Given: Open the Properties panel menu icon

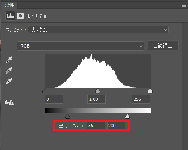Looking at the screenshot, I should pos(184,5).
